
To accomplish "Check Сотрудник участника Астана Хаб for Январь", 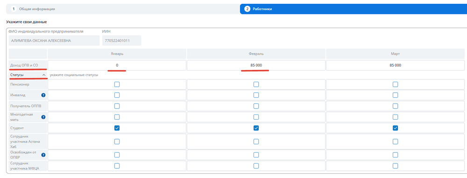I will point(117,142).
